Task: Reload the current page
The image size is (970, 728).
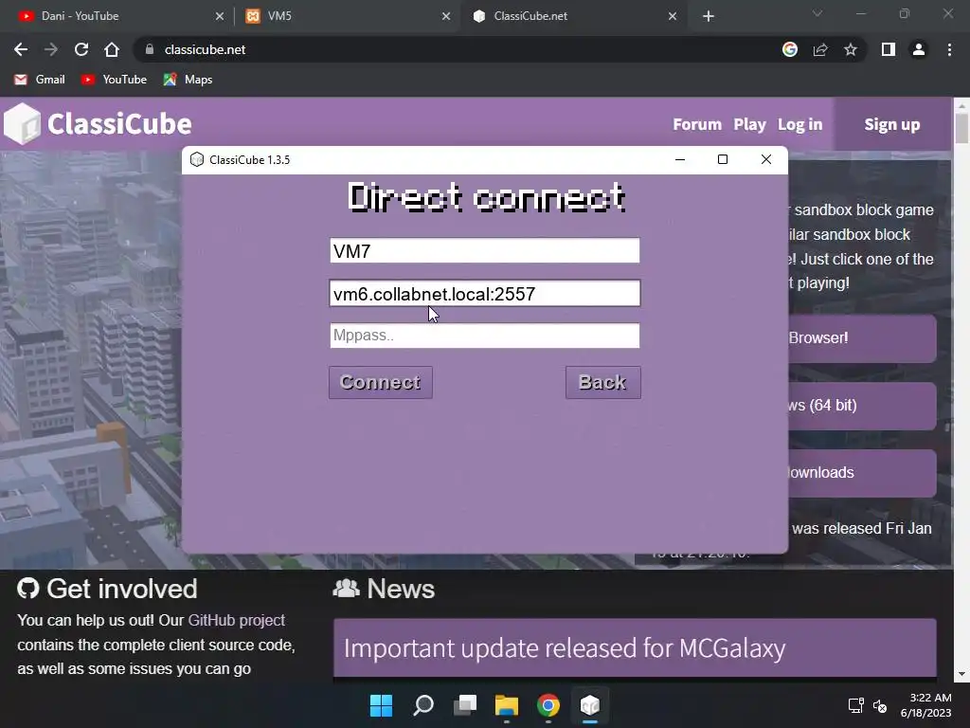Action: click(x=81, y=49)
